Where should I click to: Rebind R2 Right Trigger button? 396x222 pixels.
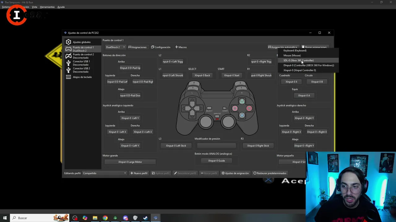(261, 62)
